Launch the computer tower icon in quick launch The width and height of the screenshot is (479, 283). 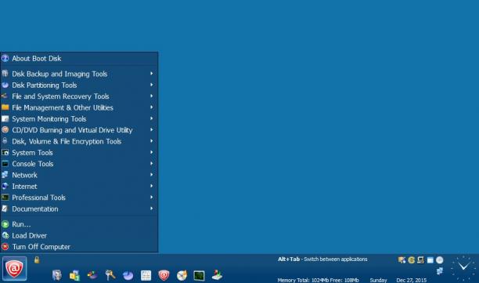[57, 275]
